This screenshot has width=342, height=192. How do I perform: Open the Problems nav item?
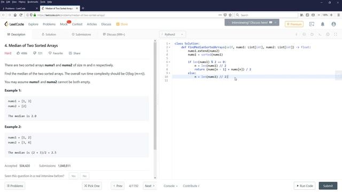point(49,24)
